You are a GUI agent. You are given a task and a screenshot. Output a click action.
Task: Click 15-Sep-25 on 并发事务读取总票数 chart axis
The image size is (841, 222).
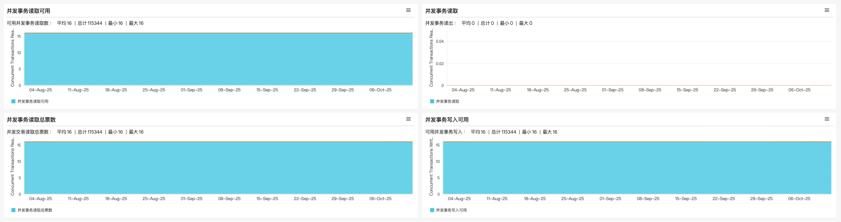click(267, 199)
